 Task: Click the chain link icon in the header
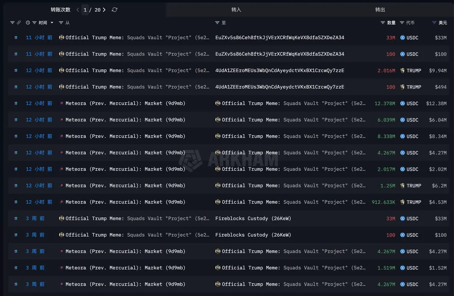pyautogui.click(x=19, y=23)
